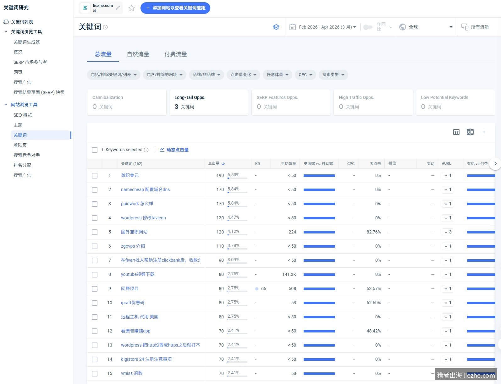Select the Long-Tail Opps. card
This screenshot has height=384, width=501.
209,103
